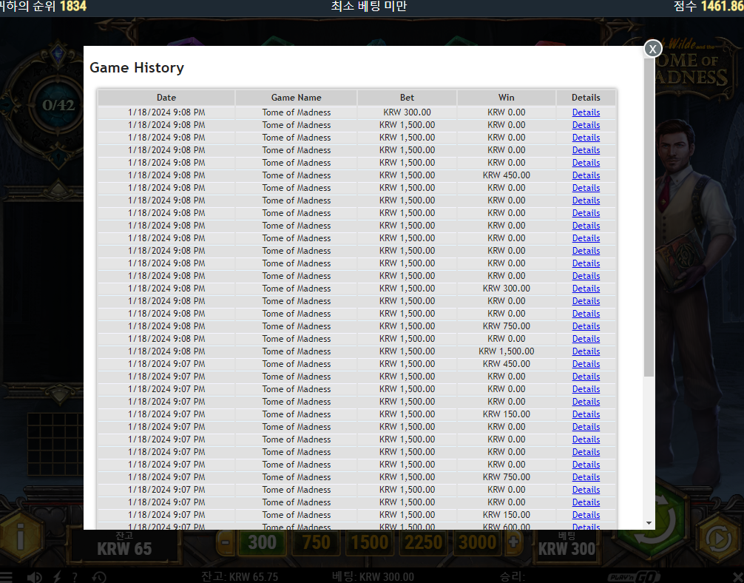Click the Date column header
Screen dimensions: 744x583
coord(166,98)
